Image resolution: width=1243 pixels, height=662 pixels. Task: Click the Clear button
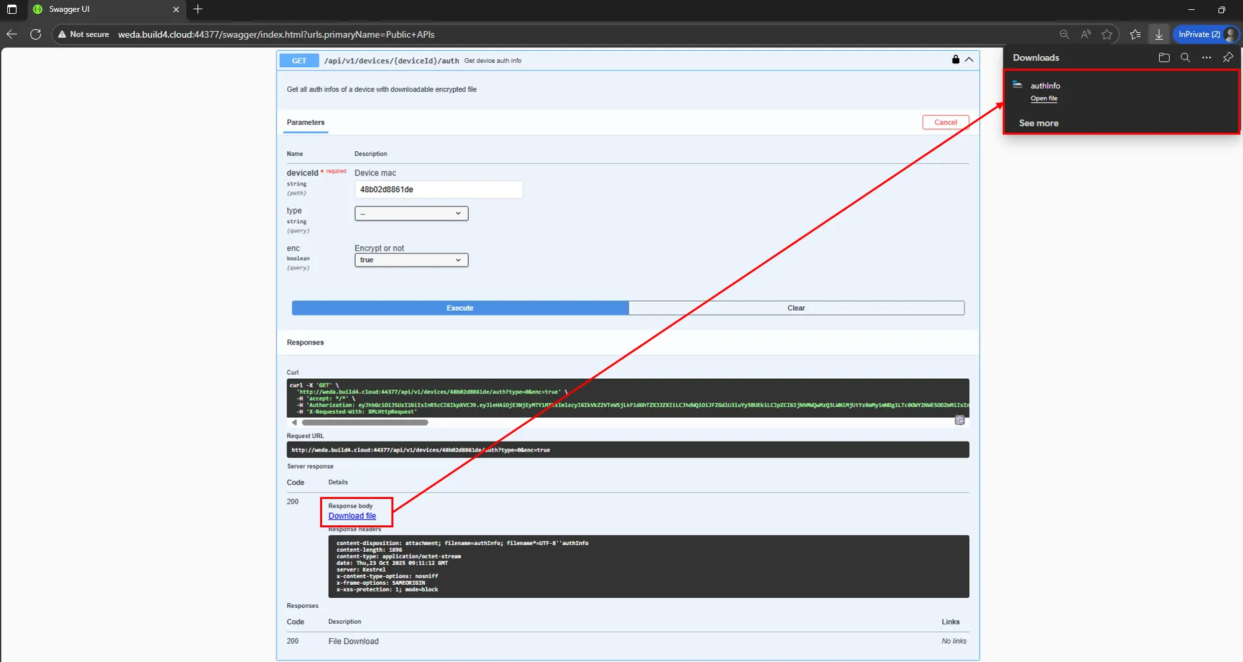click(x=795, y=308)
